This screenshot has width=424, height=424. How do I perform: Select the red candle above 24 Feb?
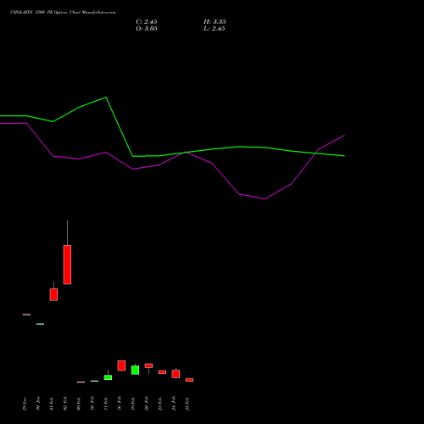pyautogui.click(x=176, y=374)
